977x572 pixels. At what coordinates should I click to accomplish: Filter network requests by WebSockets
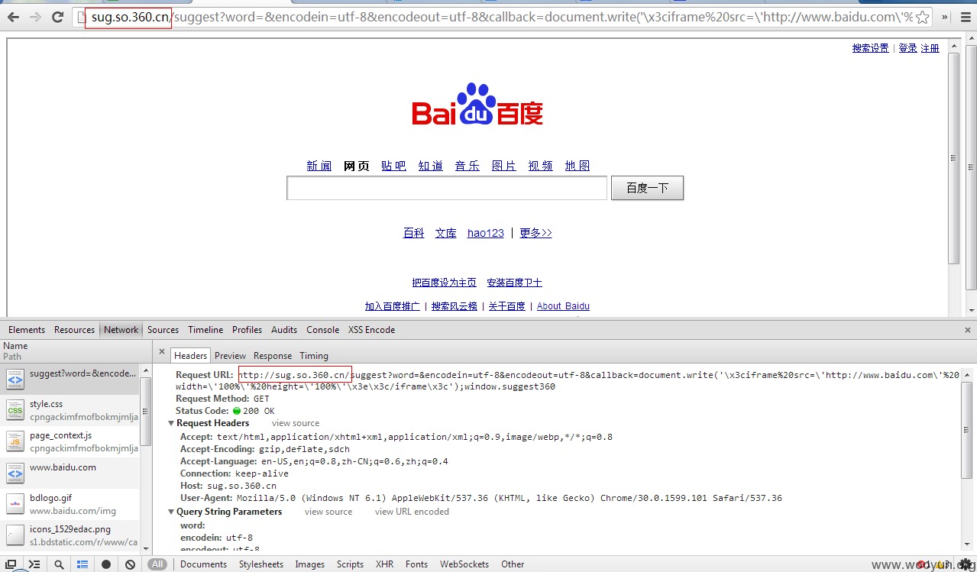[x=464, y=564]
